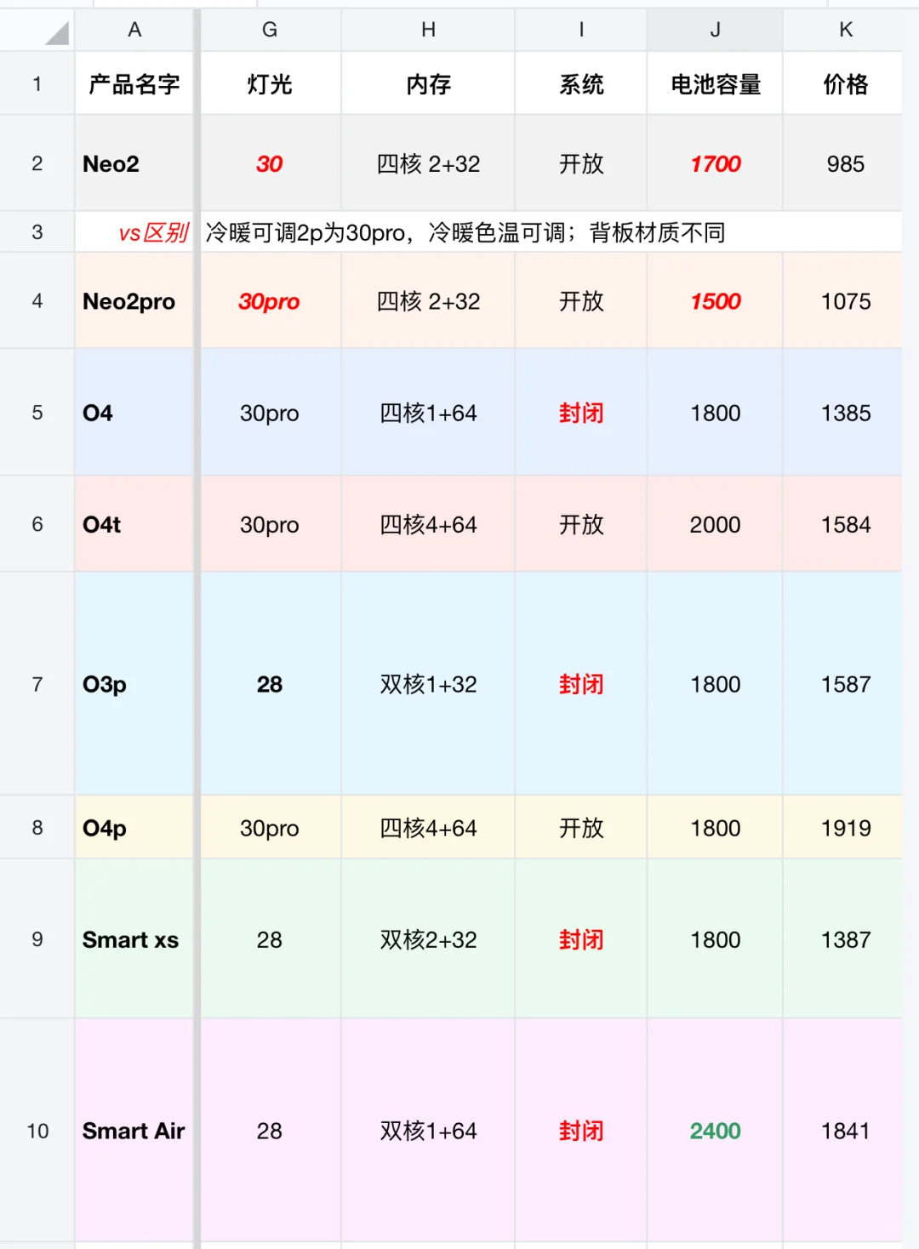Select Neo2pro battery cell 1500

pos(715,301)
